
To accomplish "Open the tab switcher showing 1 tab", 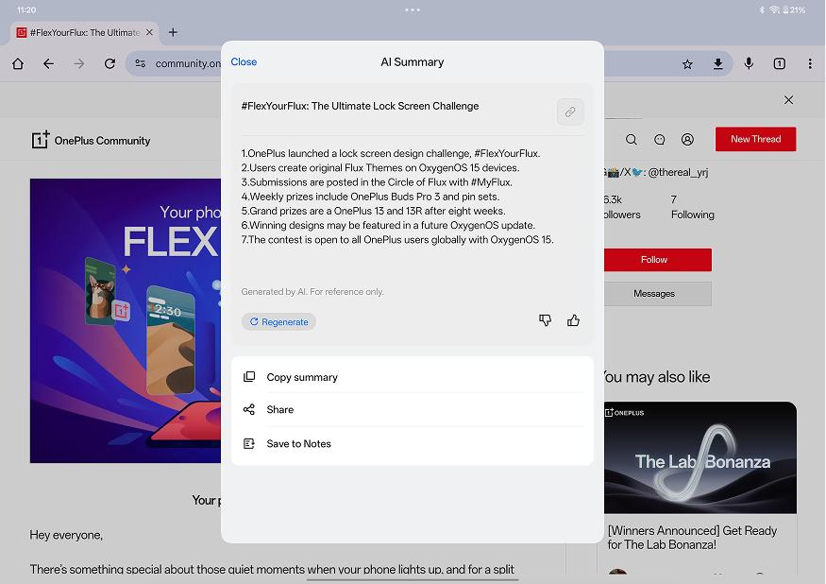I will 779,64.
